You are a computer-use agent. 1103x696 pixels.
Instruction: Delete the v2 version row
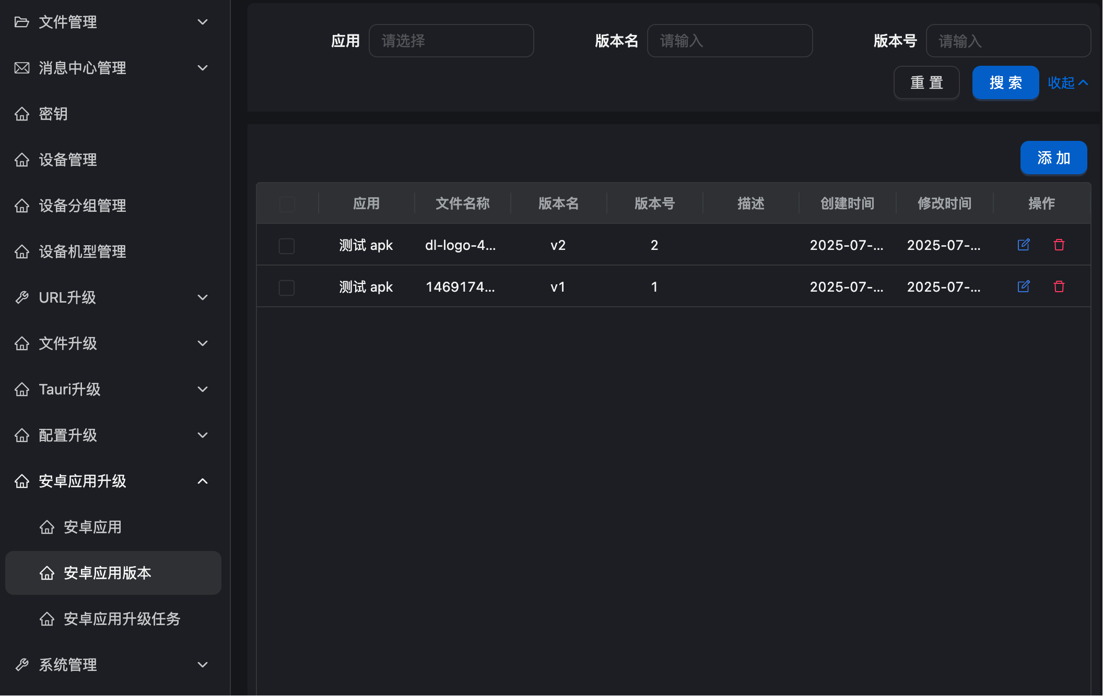[x=1059, y=245]
